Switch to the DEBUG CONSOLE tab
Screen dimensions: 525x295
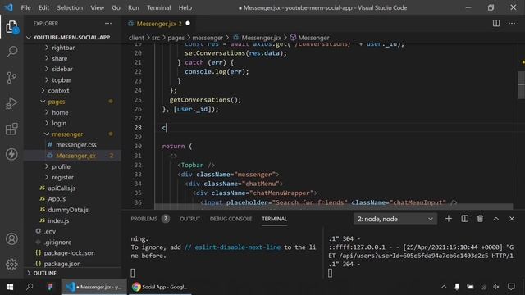(231, 219)
